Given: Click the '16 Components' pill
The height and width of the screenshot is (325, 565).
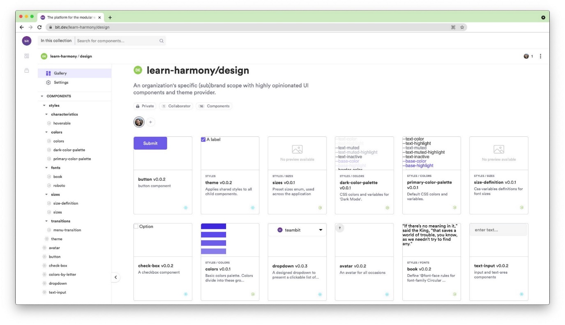Looking at the screenshot, I should pyautogui.click(x=214, y=106).
